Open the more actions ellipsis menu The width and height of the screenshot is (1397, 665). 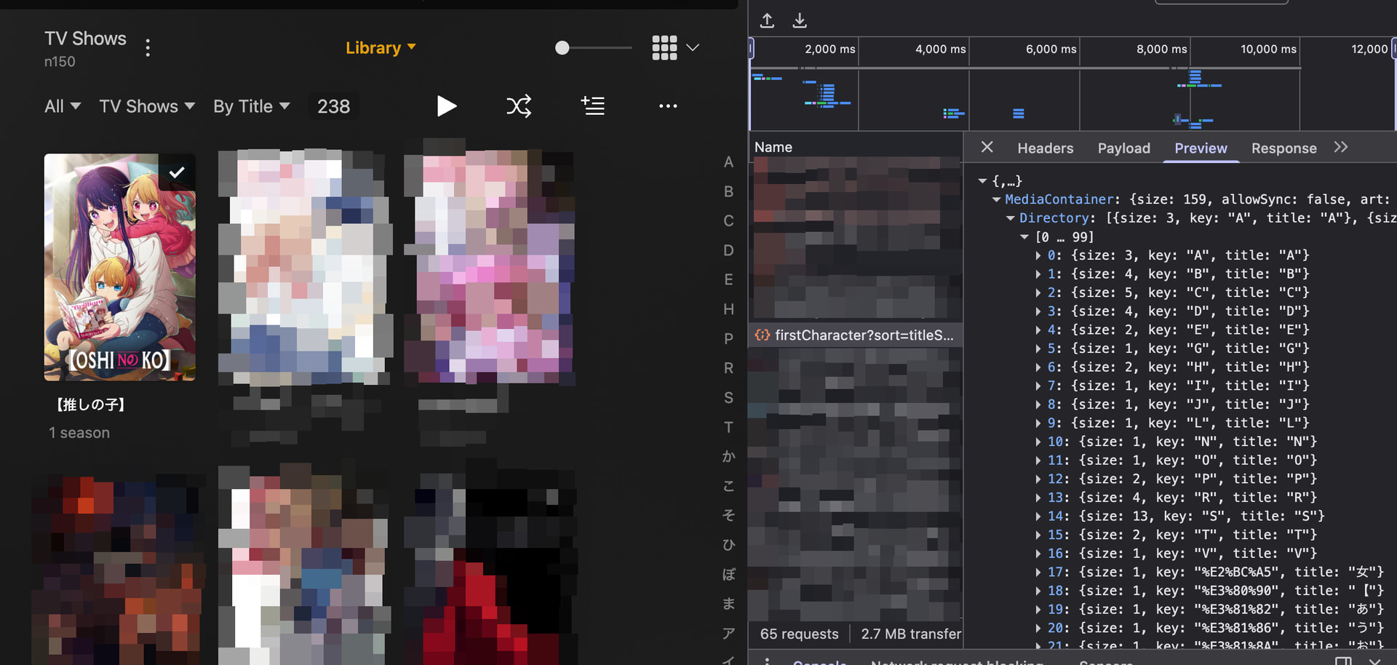[668, 106]
